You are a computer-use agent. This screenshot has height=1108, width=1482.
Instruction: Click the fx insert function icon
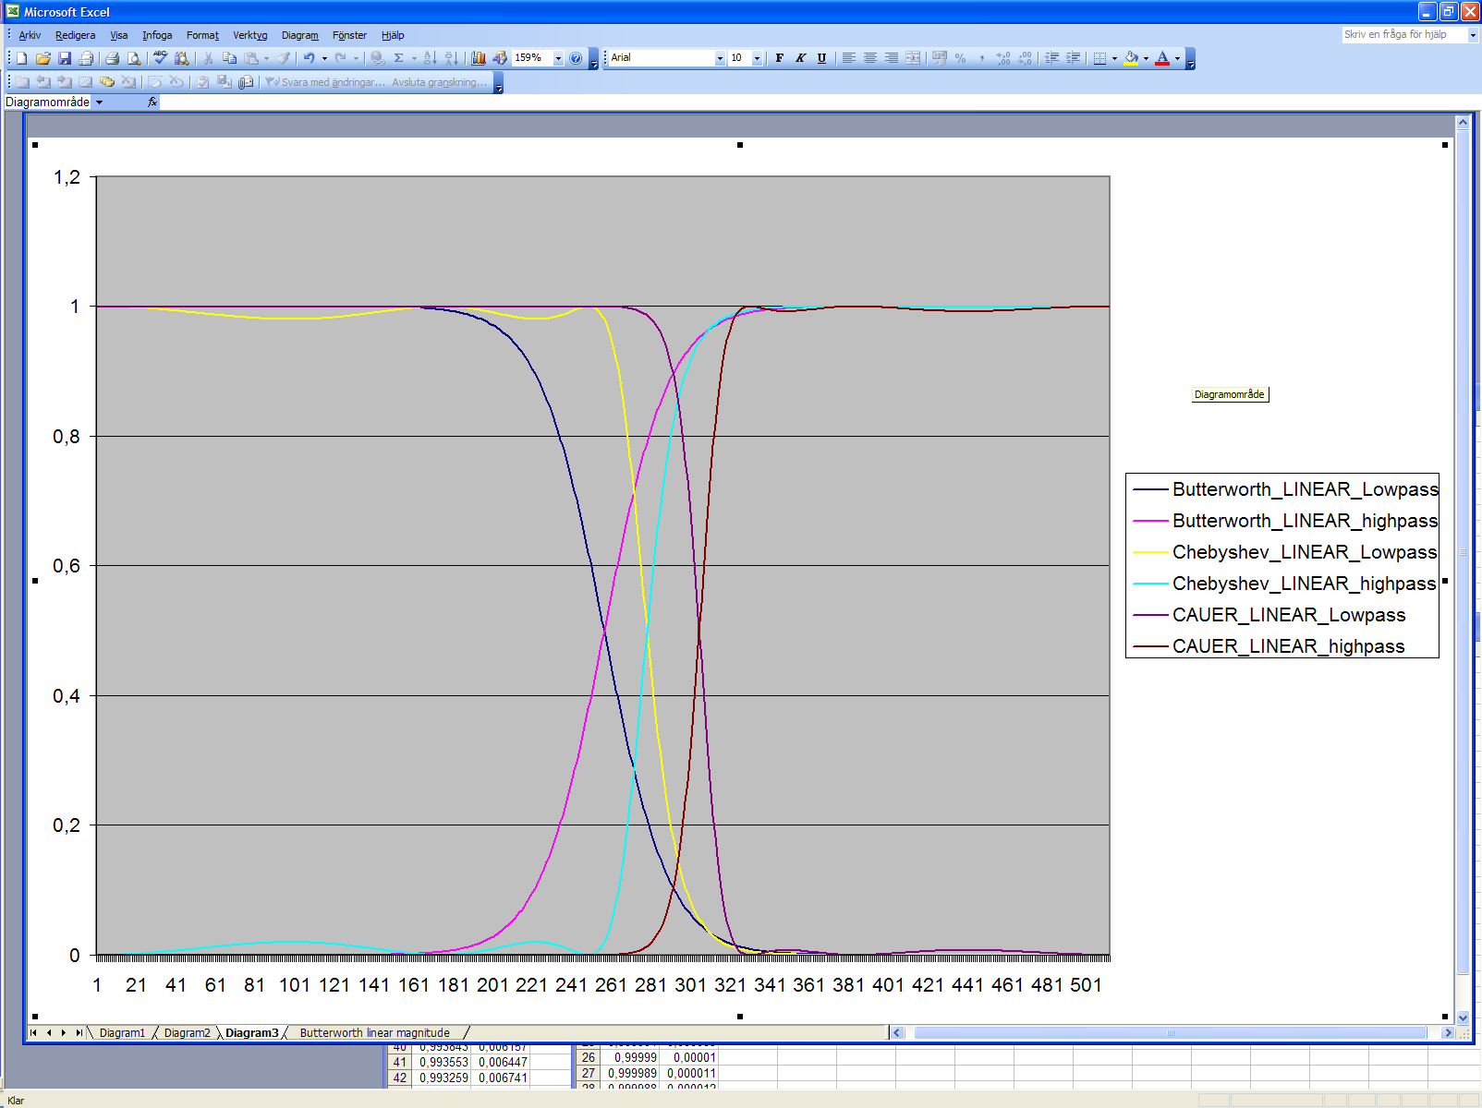click(152, 102)
